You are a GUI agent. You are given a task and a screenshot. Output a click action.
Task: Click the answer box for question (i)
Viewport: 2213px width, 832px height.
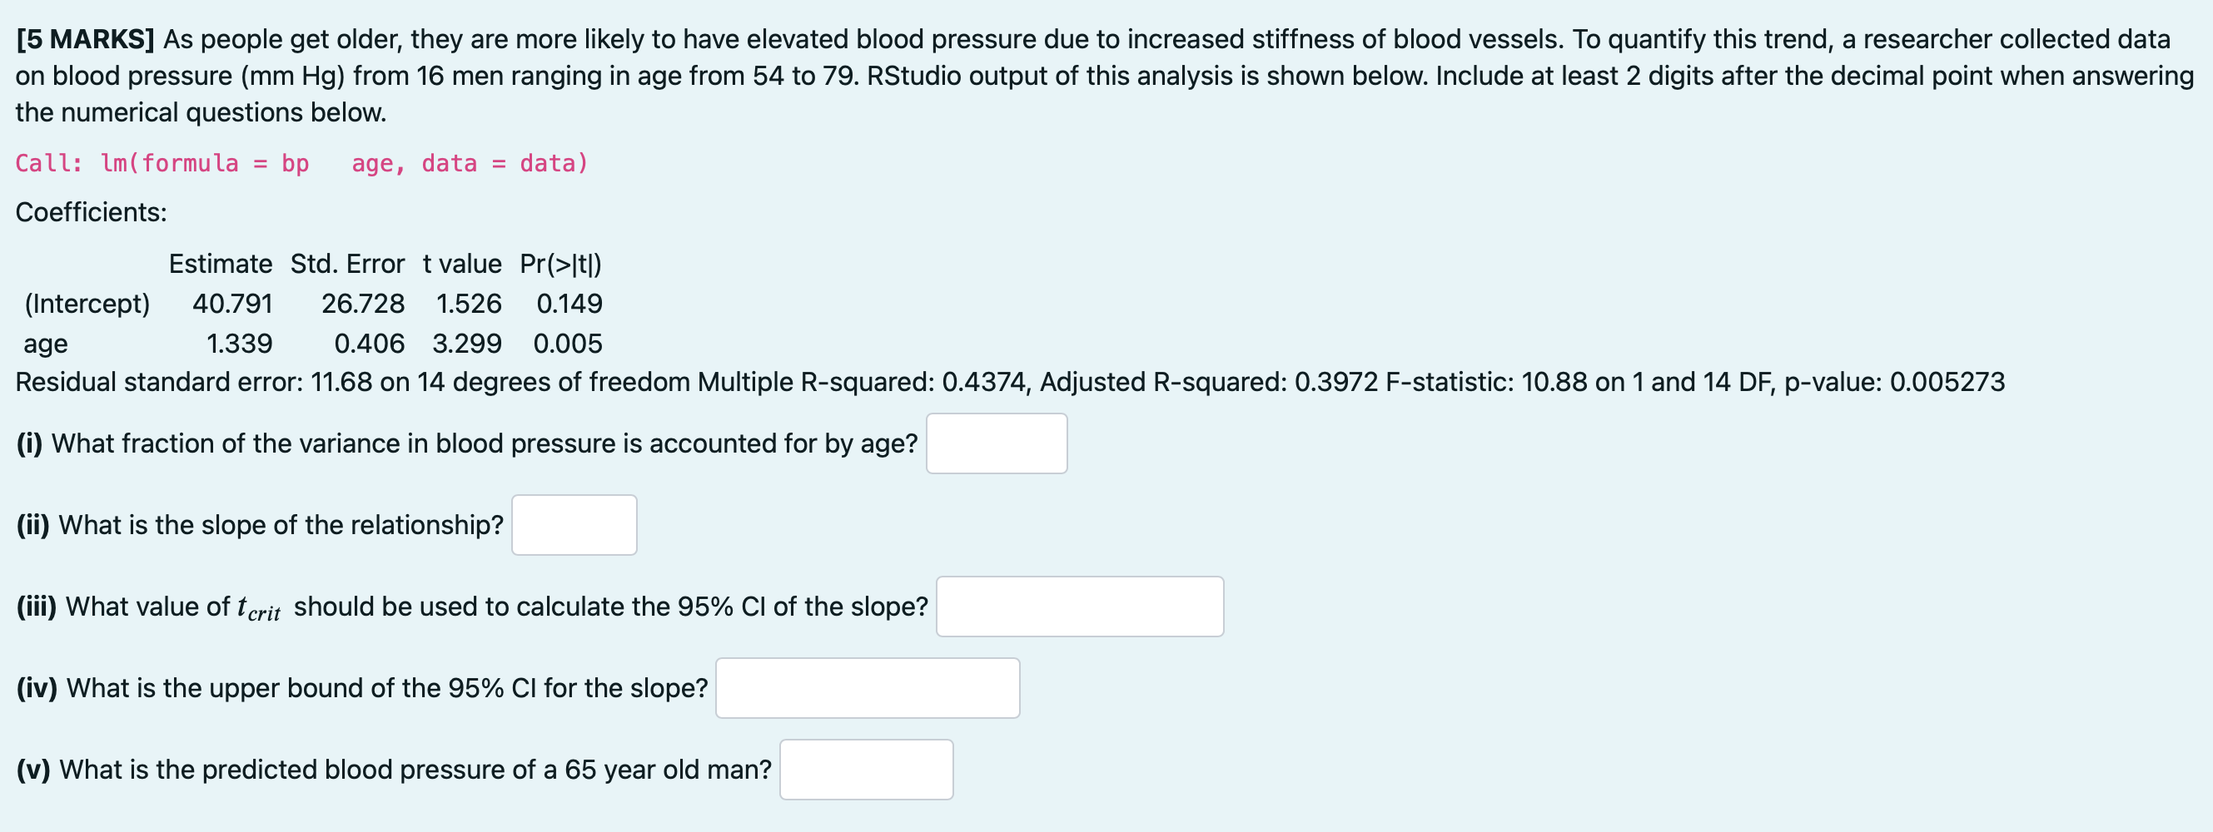click(997, 443)
